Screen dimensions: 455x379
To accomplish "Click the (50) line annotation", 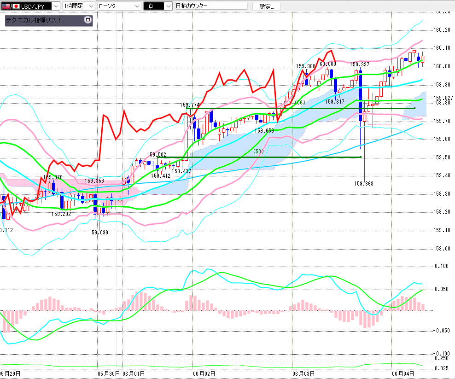I will tap(258, 151).
